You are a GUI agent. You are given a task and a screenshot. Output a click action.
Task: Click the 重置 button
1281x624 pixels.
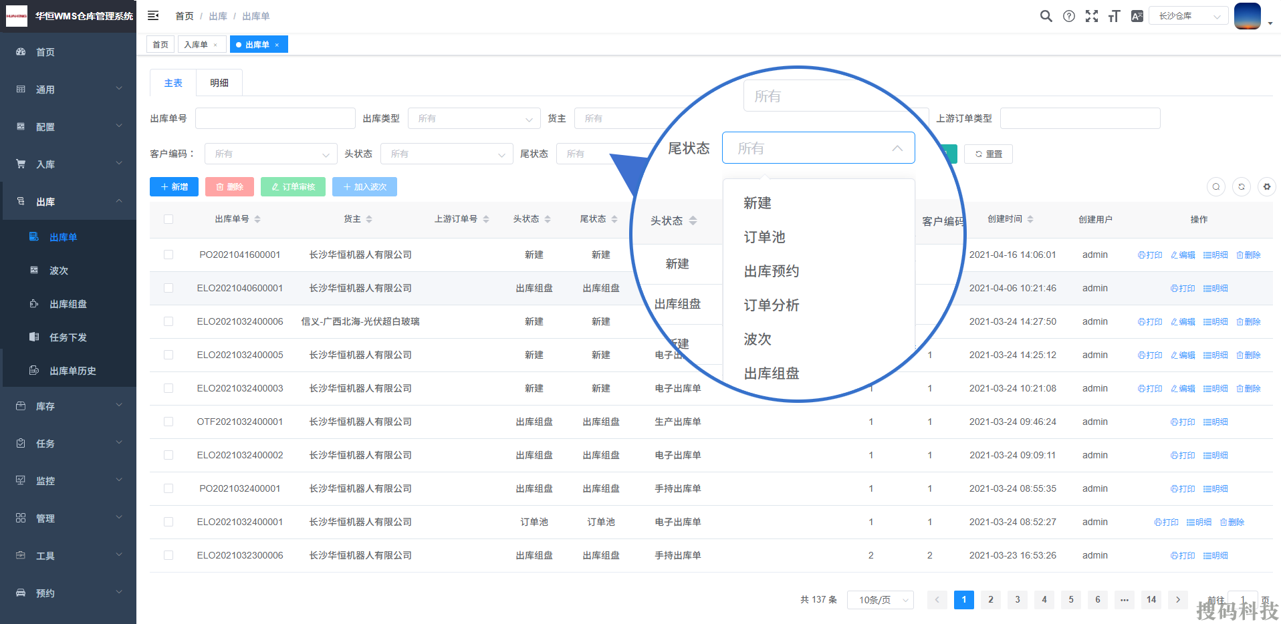click(x=988, y=154)
